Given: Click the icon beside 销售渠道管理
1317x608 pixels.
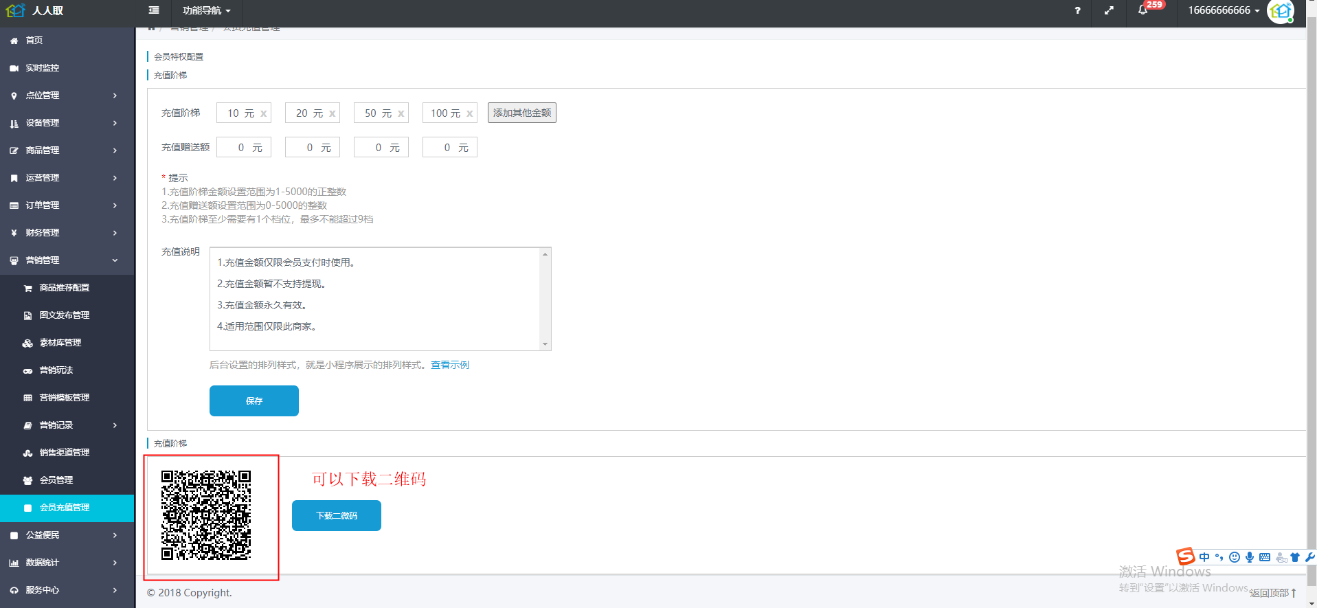Looking at the screenshot, I should [x=27, y=453].
